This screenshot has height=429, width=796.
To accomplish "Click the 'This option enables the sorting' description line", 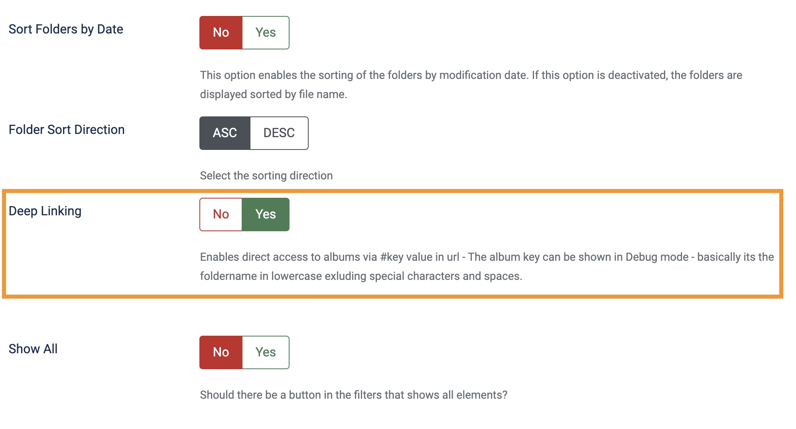I will [x=471, y=75].
